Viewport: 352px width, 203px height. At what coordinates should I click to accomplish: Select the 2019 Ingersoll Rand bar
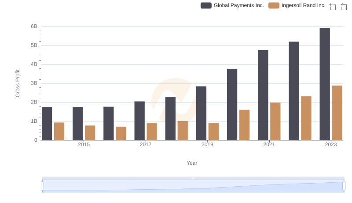(x=213, y=132)
